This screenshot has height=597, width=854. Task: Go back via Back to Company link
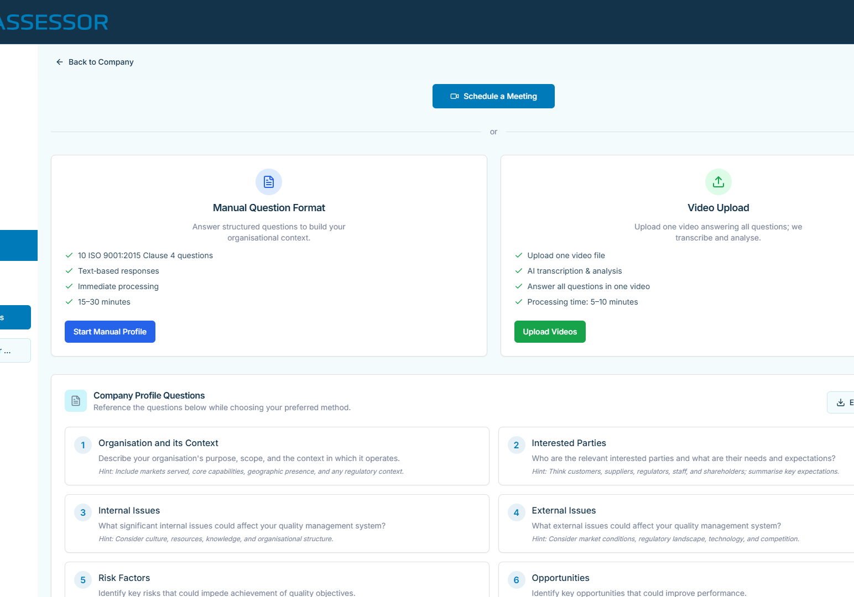[101, 62]
